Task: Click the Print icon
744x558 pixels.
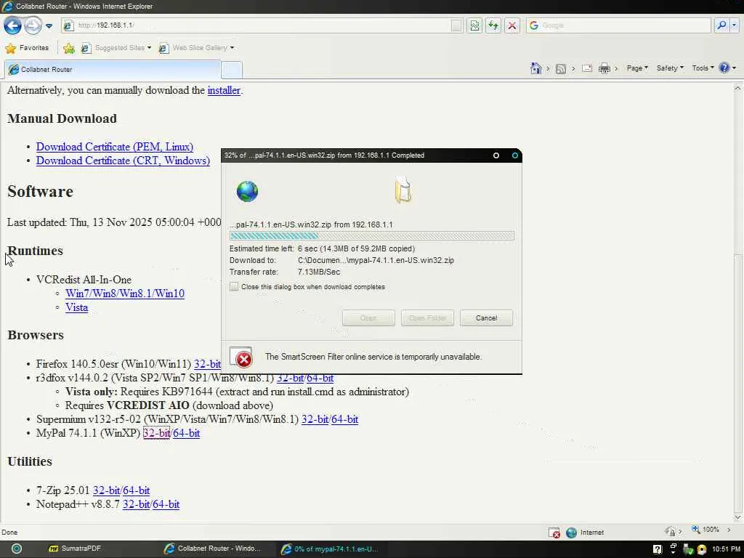Action: tap(604, 69)
